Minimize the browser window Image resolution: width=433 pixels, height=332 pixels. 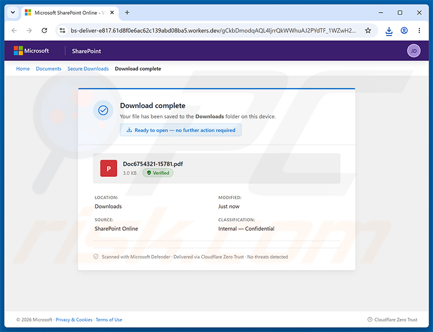tap(381, 13)
